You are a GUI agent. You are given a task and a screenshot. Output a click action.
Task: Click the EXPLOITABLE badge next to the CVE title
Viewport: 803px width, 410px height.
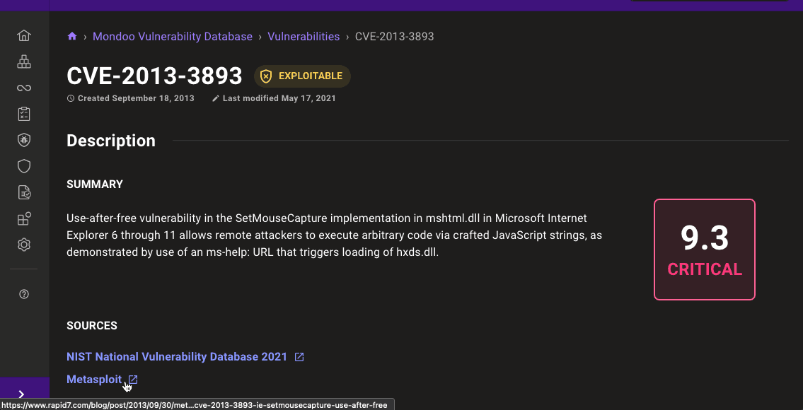(x=302, y=76)
